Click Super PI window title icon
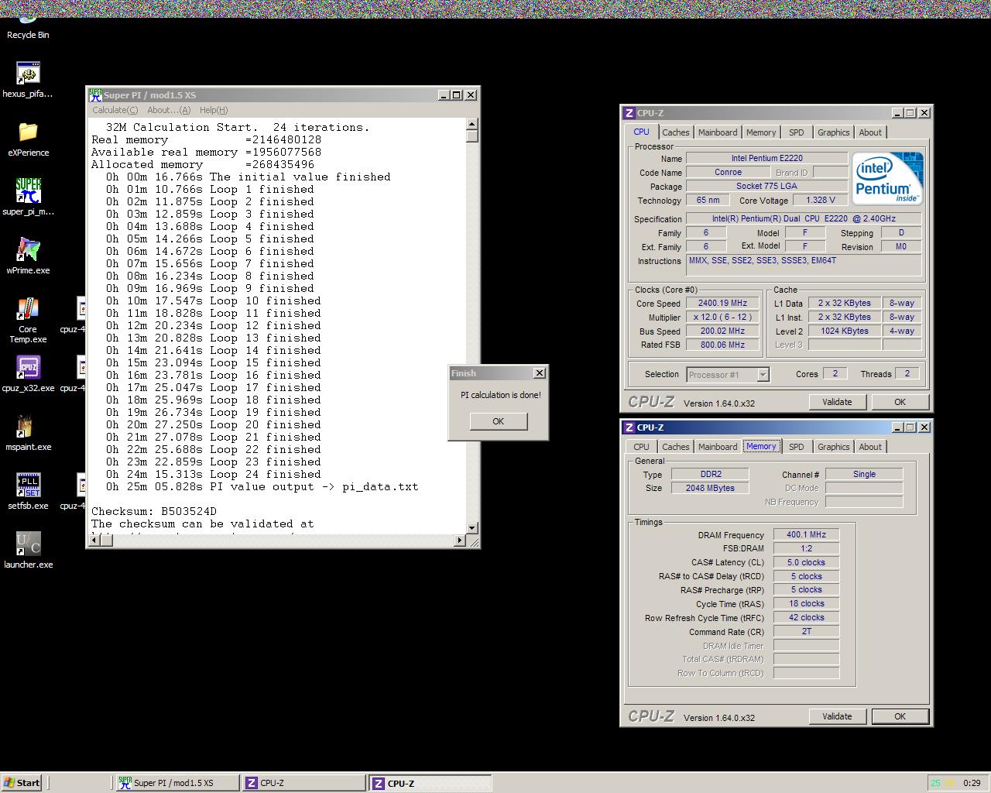Screen dimensions: 991x793 (x=95, y=95)
